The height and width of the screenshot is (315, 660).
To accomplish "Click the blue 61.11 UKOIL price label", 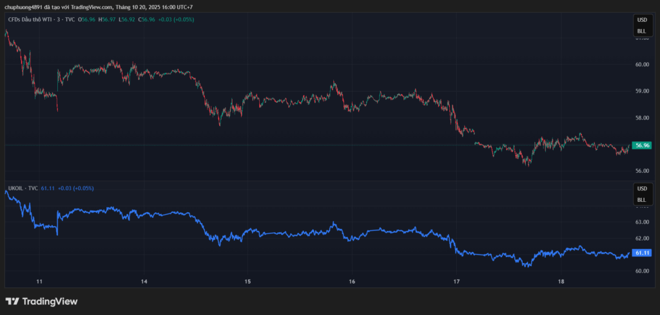I will coord(642,253).
